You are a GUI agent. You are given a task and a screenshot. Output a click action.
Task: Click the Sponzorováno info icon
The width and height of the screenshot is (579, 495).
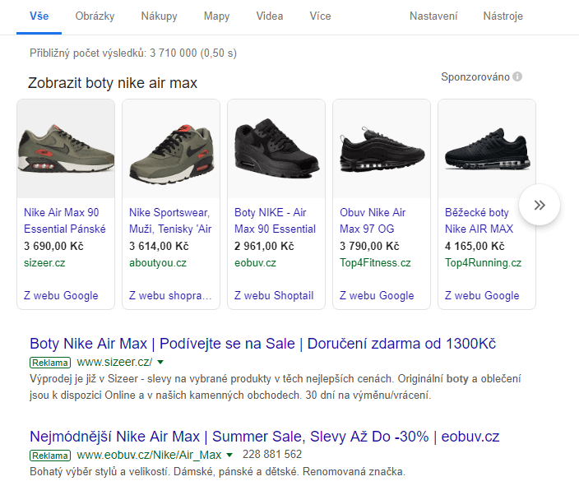coord(517,76)
